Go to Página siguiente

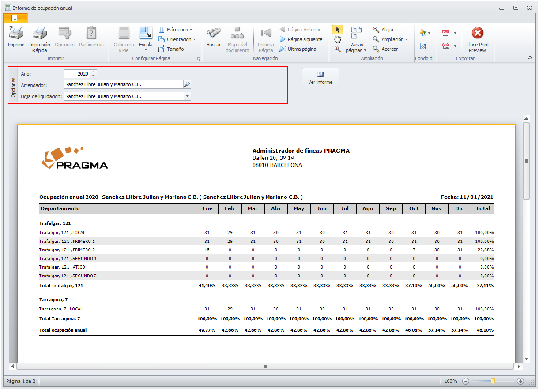pos(301,39)
